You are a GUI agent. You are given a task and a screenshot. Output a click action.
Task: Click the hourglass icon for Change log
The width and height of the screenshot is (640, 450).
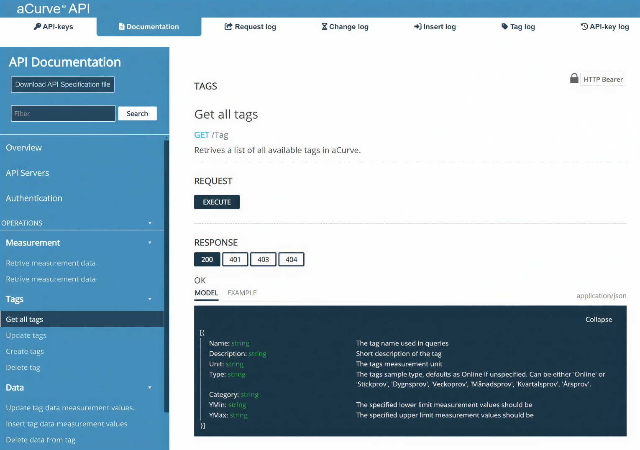[x=324, y=27]
